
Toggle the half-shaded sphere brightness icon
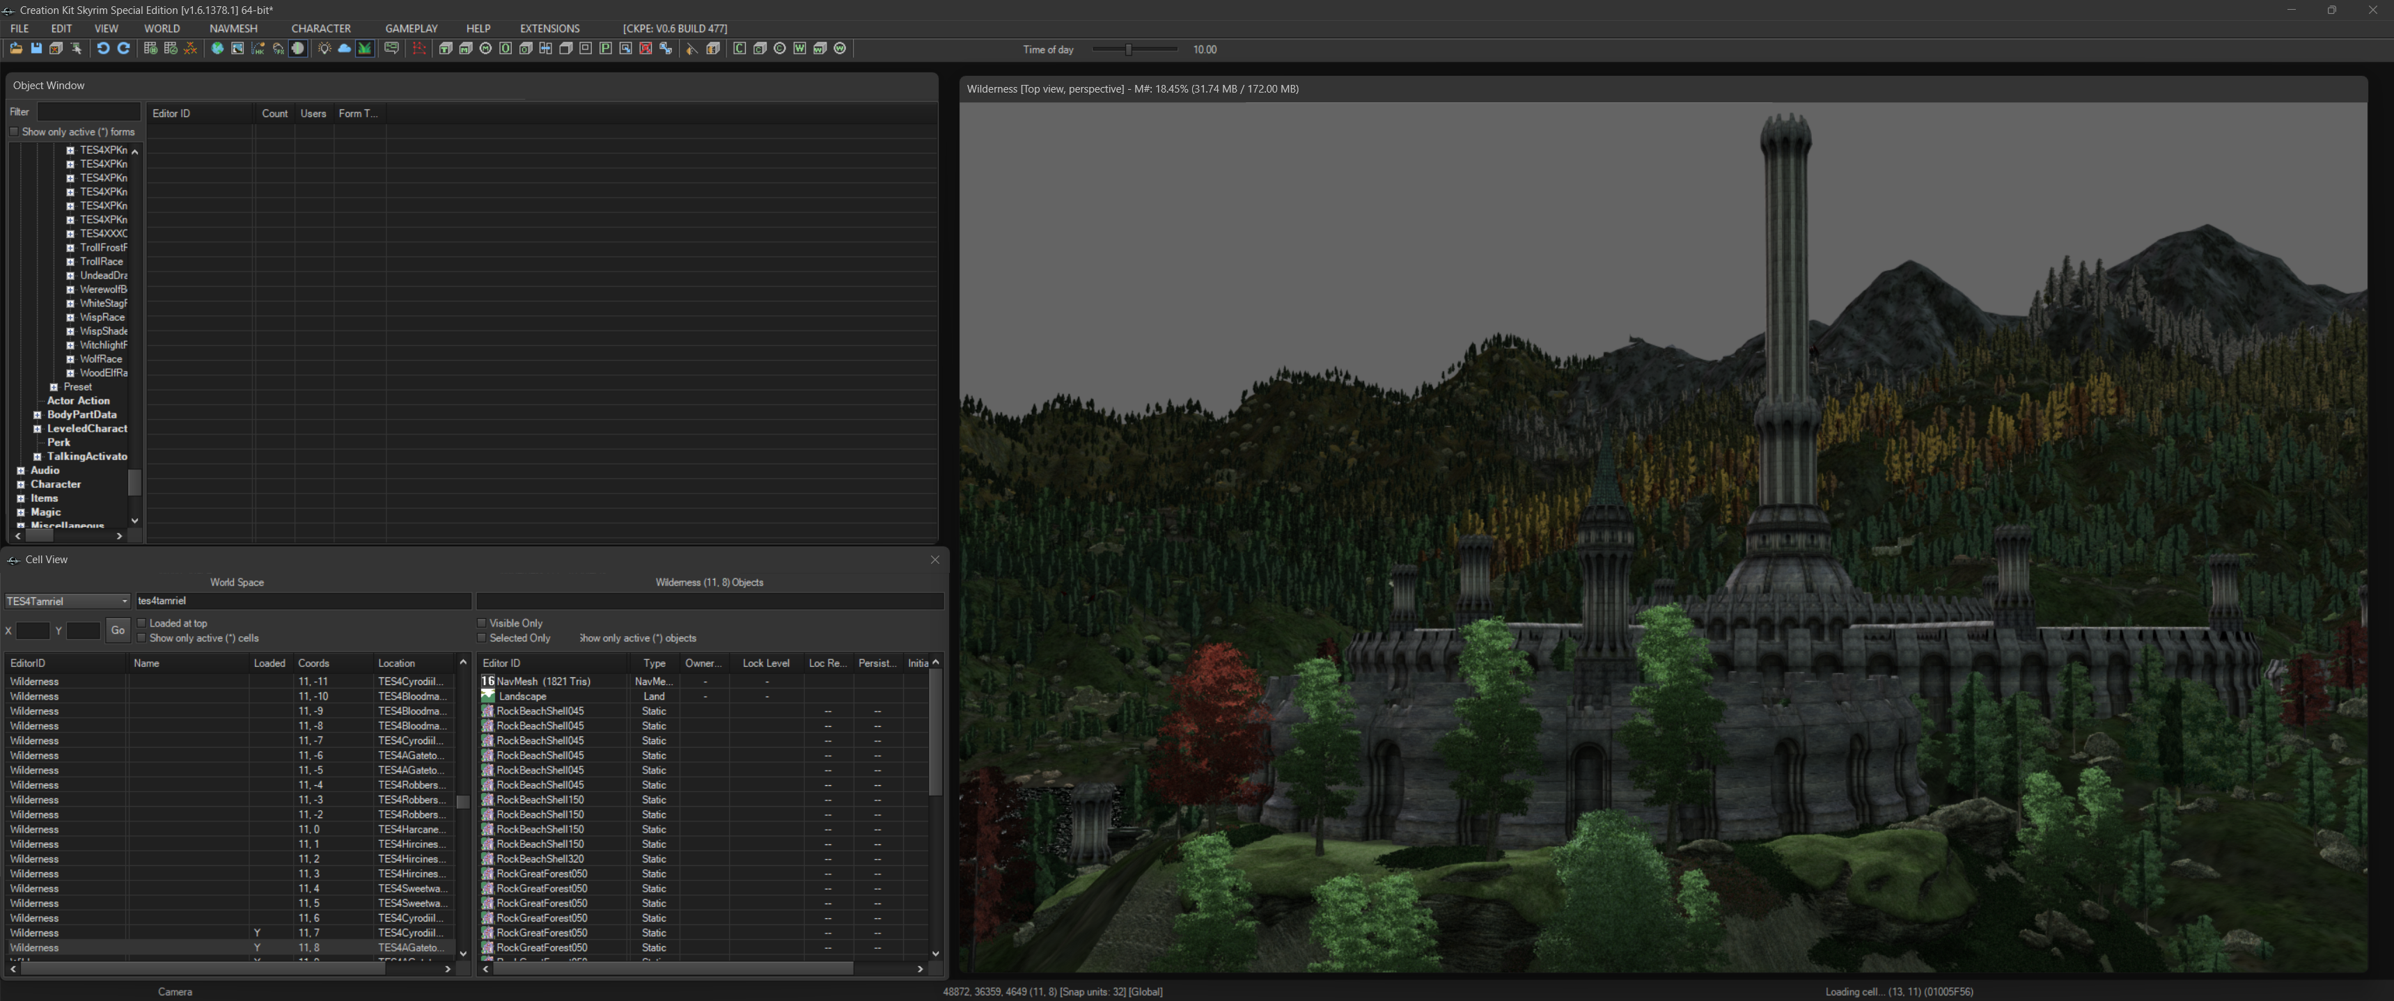click(x=298, y=48)
